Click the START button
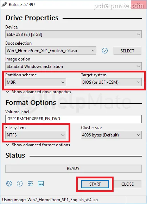Viewport: 147px width, 204px height. pos(95,184)
